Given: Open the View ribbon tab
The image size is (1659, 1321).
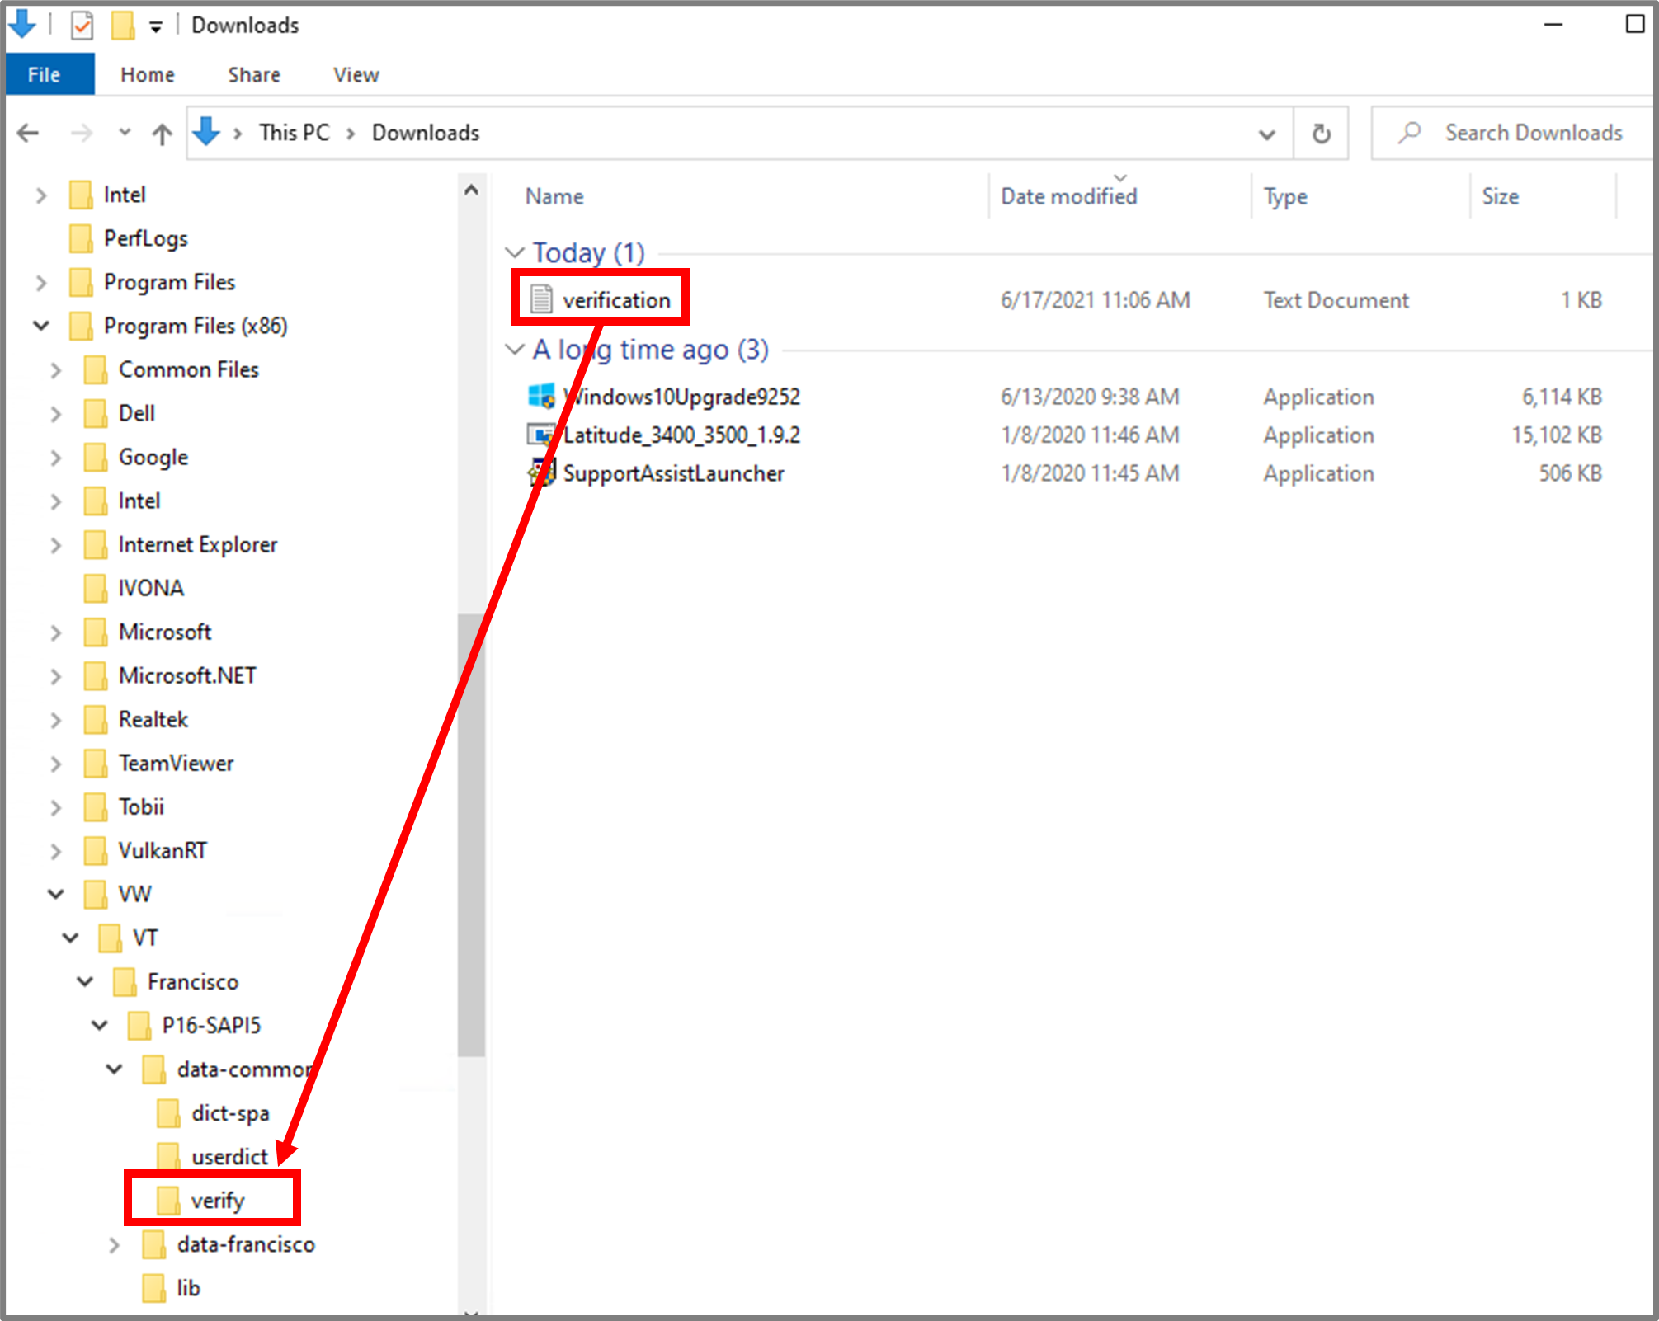Looking at the screenshot, I should (356, 75).
